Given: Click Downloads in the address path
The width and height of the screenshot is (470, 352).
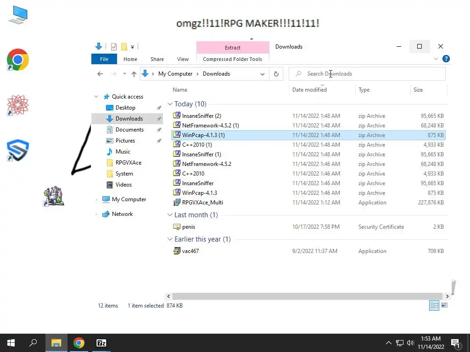Looking at the screenshot, I should click(x=216, y=74).
